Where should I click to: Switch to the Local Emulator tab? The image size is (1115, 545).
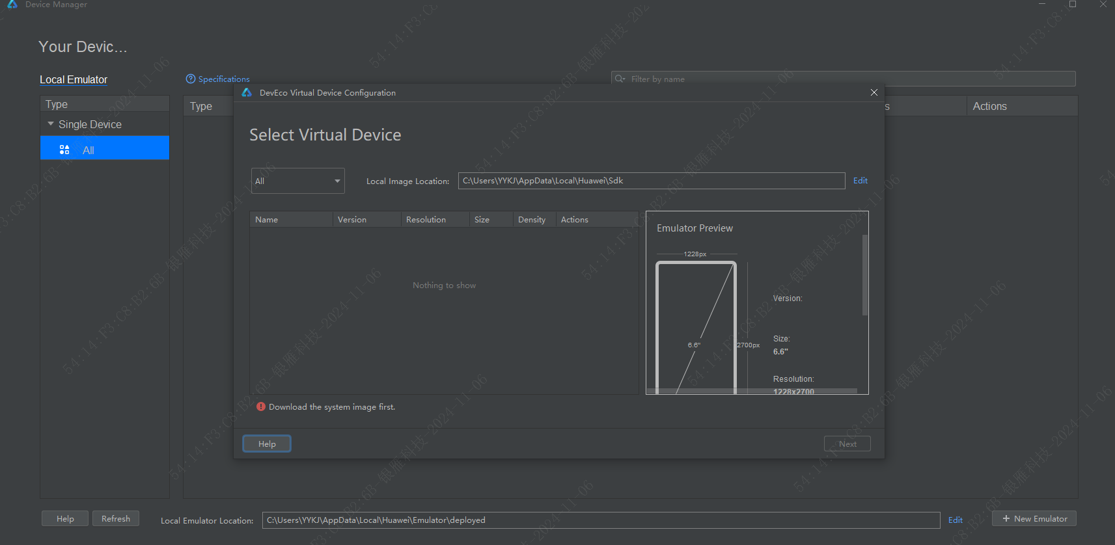(x=74, y=79)
